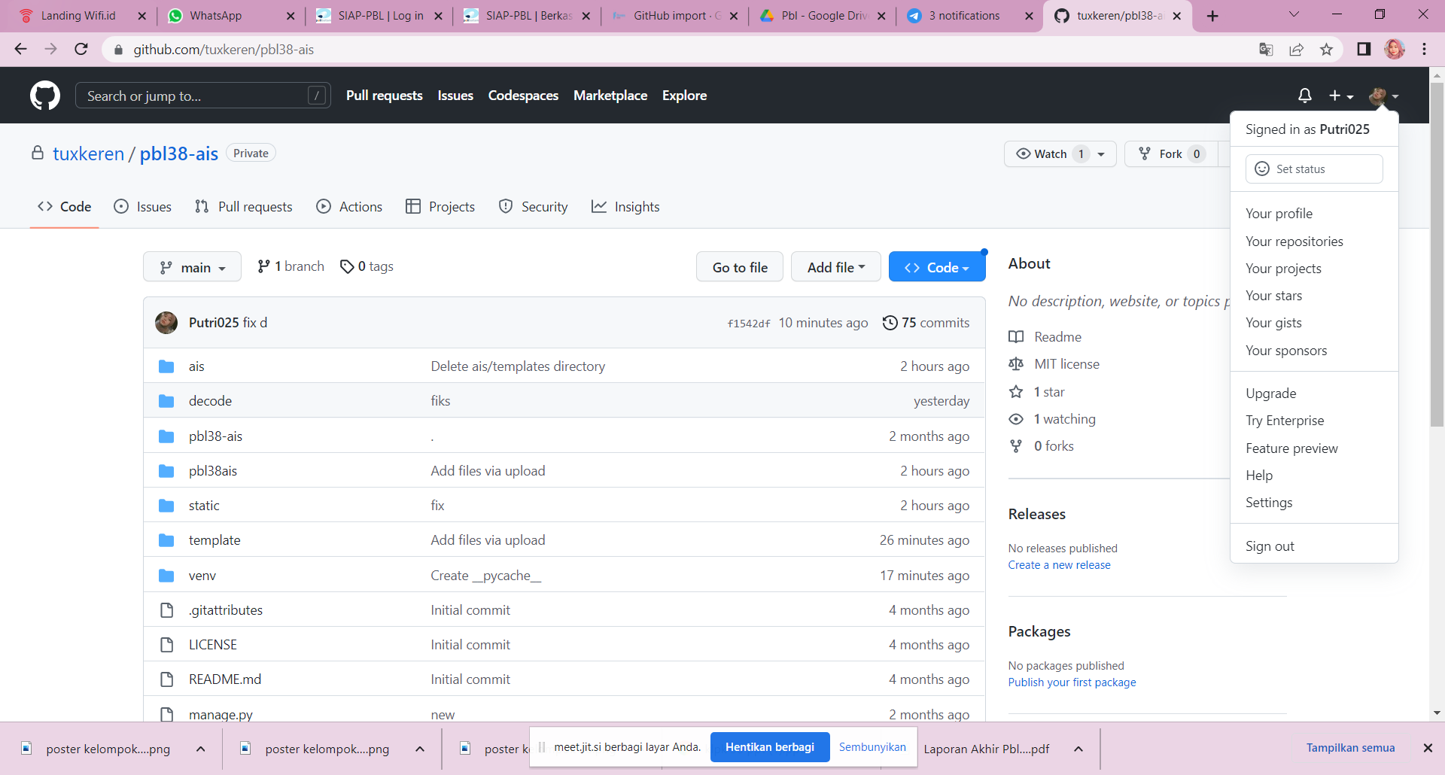Reload the page
1445x775 pixels.
(81, 50)
